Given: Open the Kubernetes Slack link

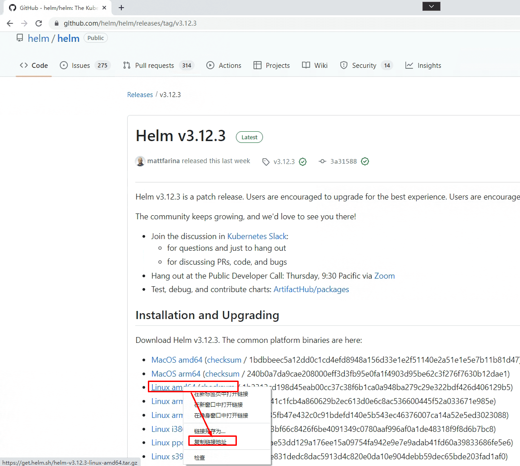Looking at the screenshot, I should coord(257,236).
